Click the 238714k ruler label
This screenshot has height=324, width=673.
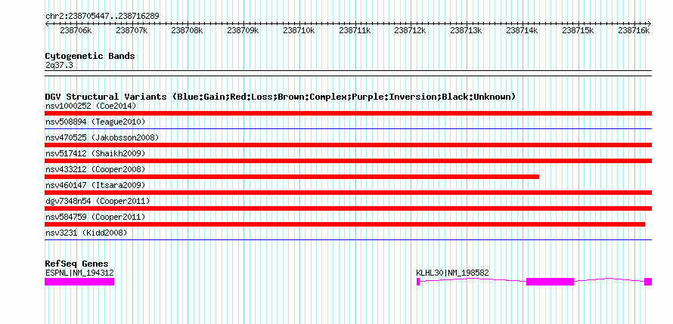coord(523,31)
